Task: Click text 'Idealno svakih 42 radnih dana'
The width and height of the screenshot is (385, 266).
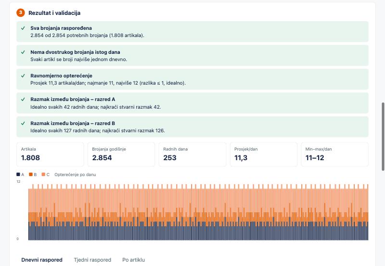Action: (x=64, y=107)
